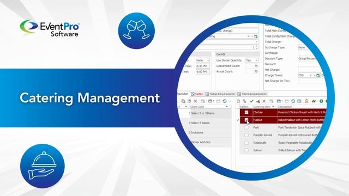
Task: Click the green circle toolbar icon
Action: pos(321,101)
